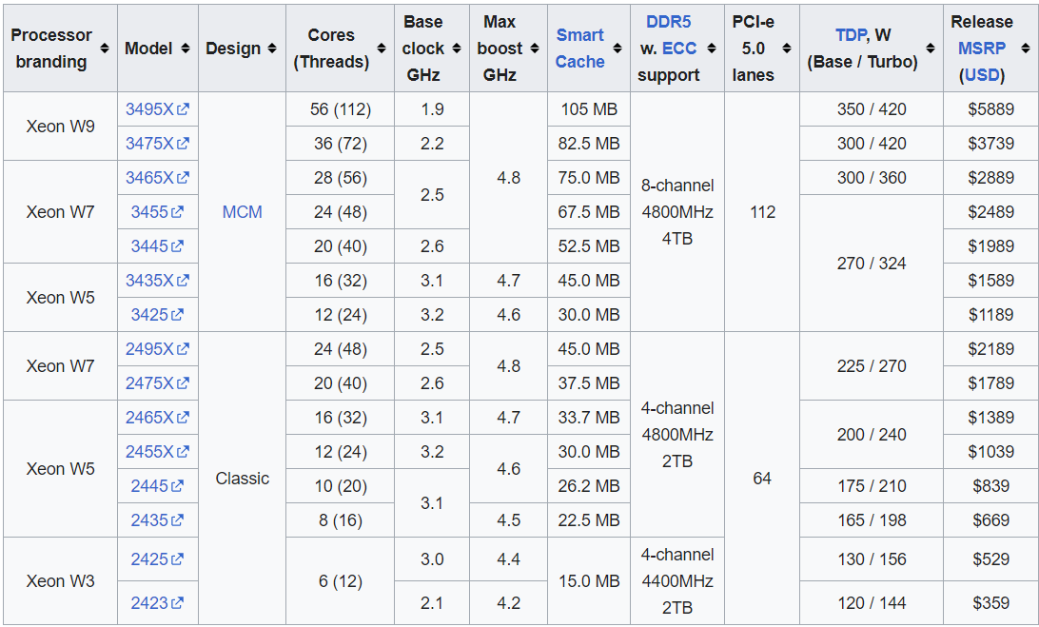Open the 2425 model link
The width and height of the screenshot is (1039, 627).
pyautogui.click(x=158, y=559)
